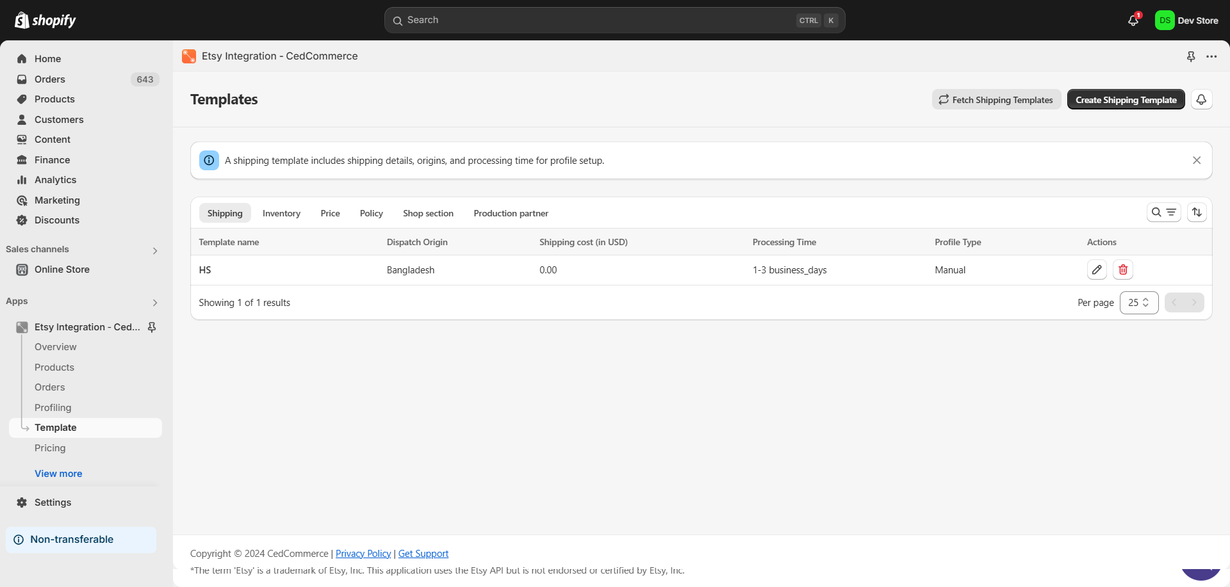Image resolution: width=1230 pixels, height=587 pixels.
Task: Switch to the Price tab
Action: [x=331, y=213]
